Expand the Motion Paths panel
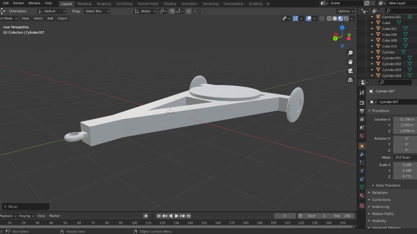 (383, 214)
